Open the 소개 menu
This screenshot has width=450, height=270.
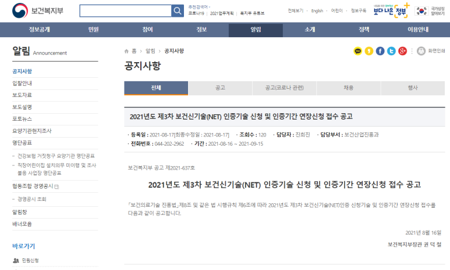(x=310, y=30)
